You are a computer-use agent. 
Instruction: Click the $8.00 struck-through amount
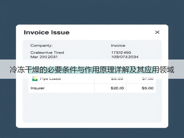[117, 78]
